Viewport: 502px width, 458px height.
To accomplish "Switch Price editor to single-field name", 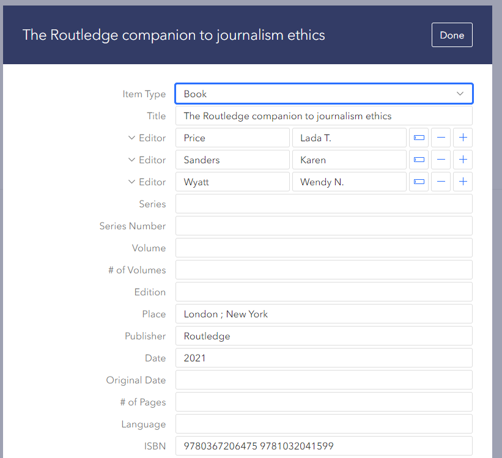I will point(419,138).
